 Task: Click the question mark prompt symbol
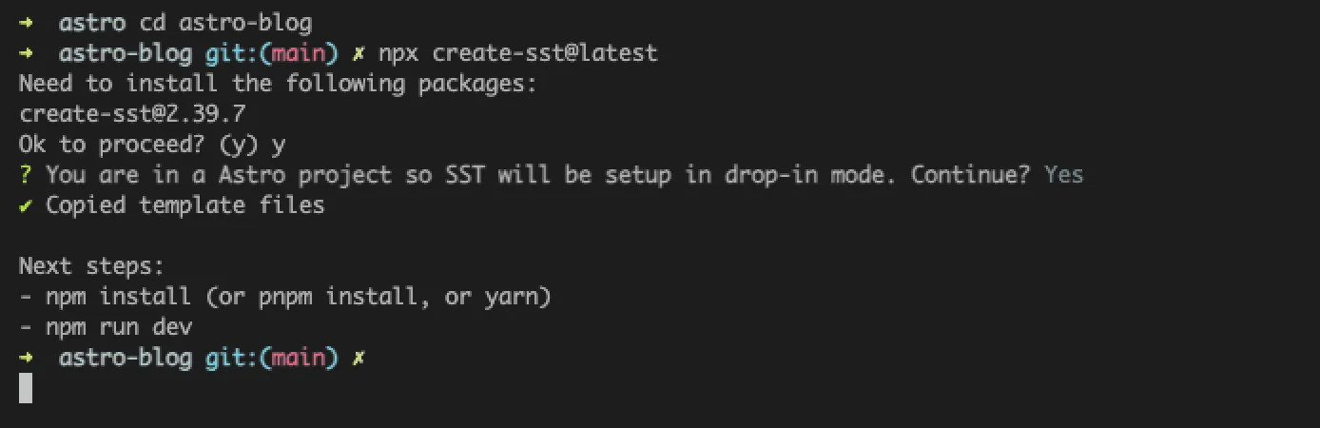pyautogui.click(x=25, y=175)
